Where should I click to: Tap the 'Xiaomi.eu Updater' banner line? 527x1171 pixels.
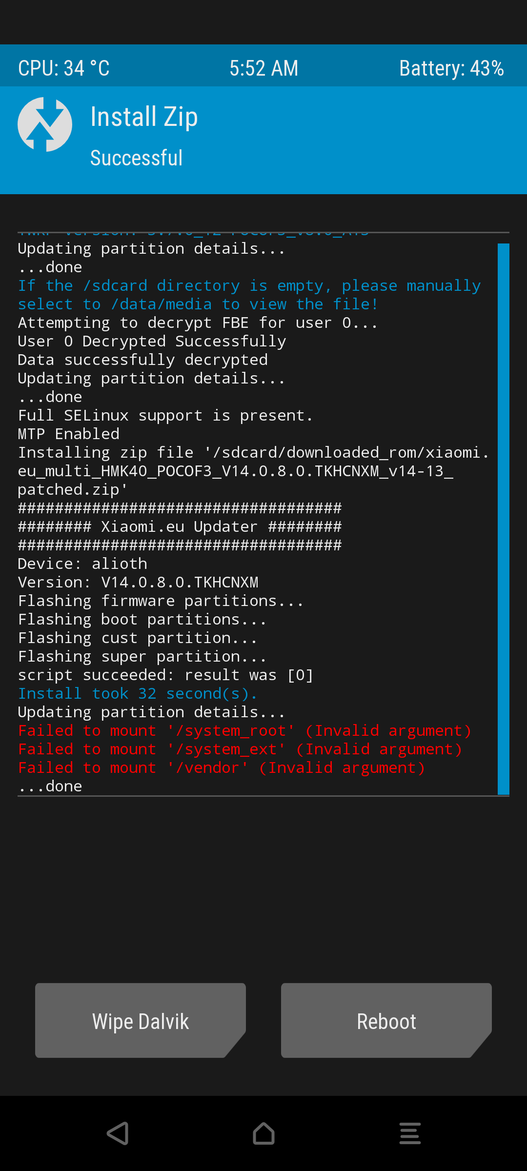click(x=180, y=526)
